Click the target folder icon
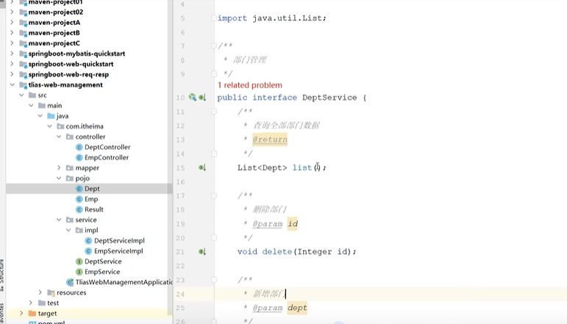The height and width of the screenshot is (324, 567). [x=32, y=314]
